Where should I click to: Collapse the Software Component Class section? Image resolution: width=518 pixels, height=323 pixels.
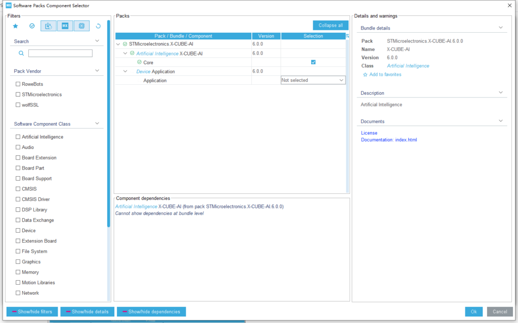click(97, 123)
